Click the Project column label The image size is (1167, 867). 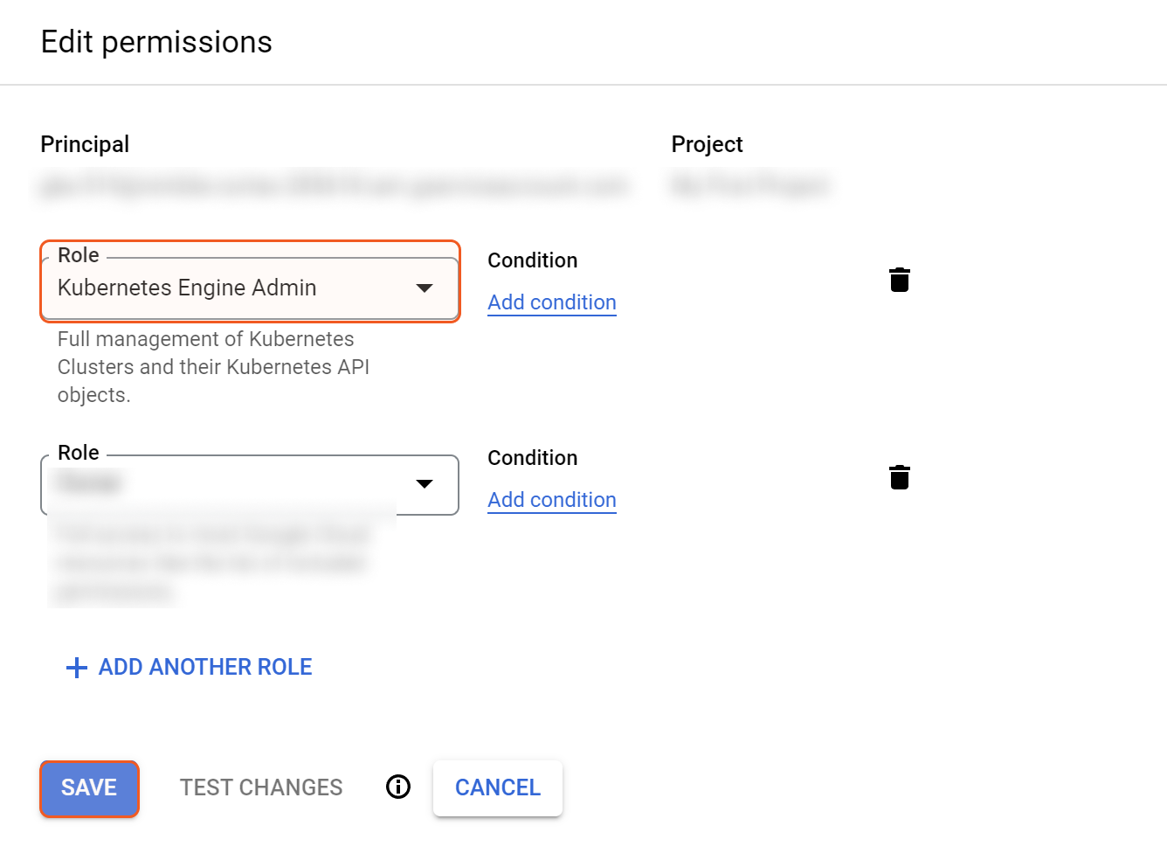[x=707, y=144]
